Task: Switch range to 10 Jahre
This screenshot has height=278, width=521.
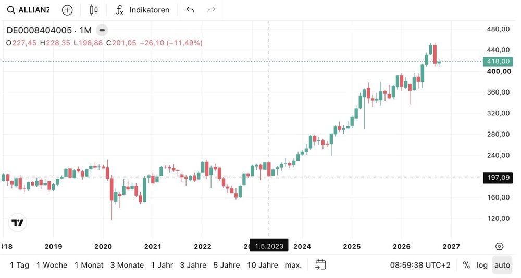Action: 263,265
